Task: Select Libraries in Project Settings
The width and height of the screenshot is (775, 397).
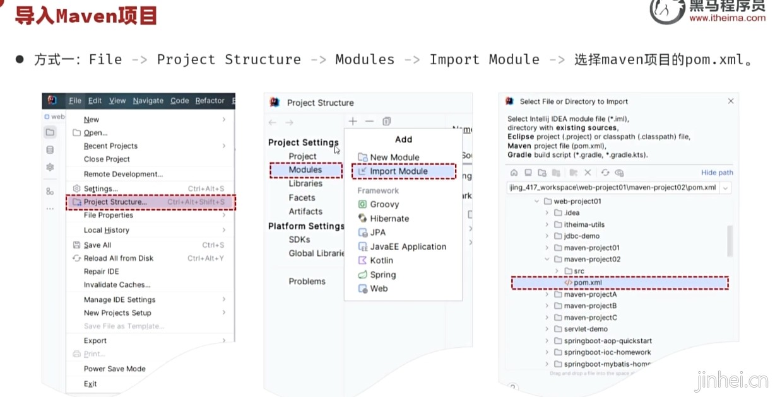Action: tap(305, 184)
